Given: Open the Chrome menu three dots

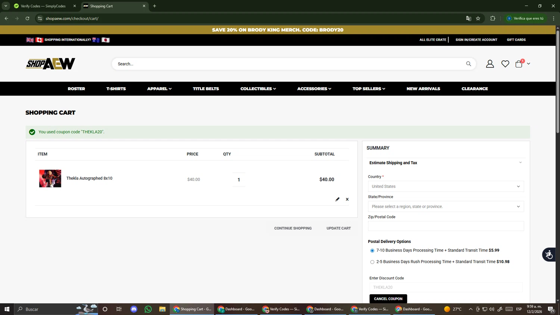Looking at the screenshot, I should point(554,18).
